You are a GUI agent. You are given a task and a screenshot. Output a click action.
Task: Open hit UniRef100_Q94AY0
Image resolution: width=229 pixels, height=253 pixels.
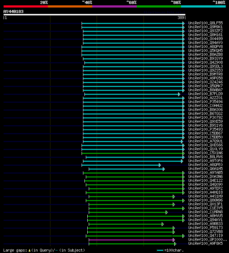[205, 43]
